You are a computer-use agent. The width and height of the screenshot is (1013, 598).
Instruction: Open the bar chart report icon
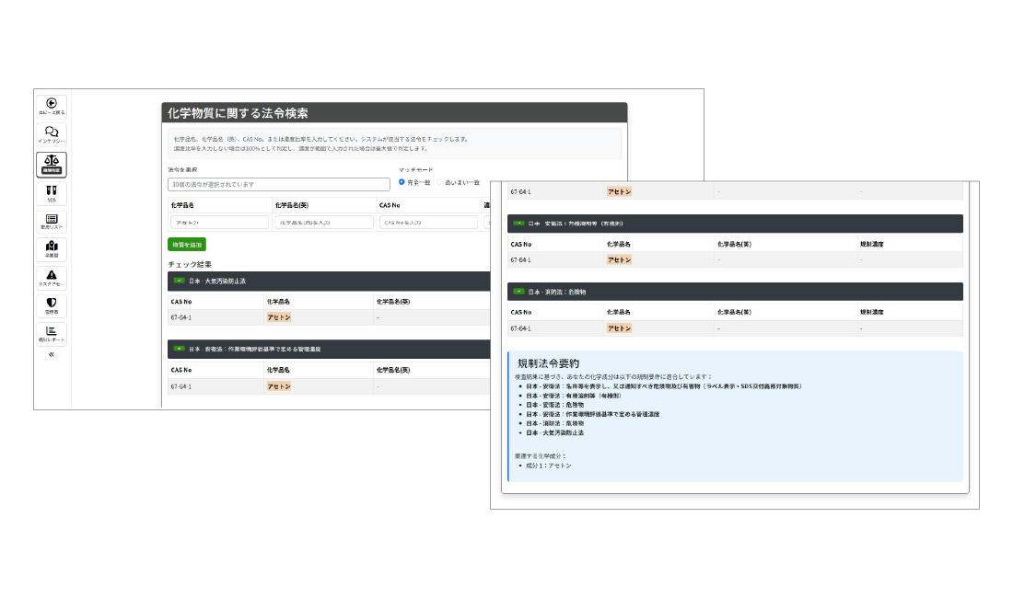(52, 331)
